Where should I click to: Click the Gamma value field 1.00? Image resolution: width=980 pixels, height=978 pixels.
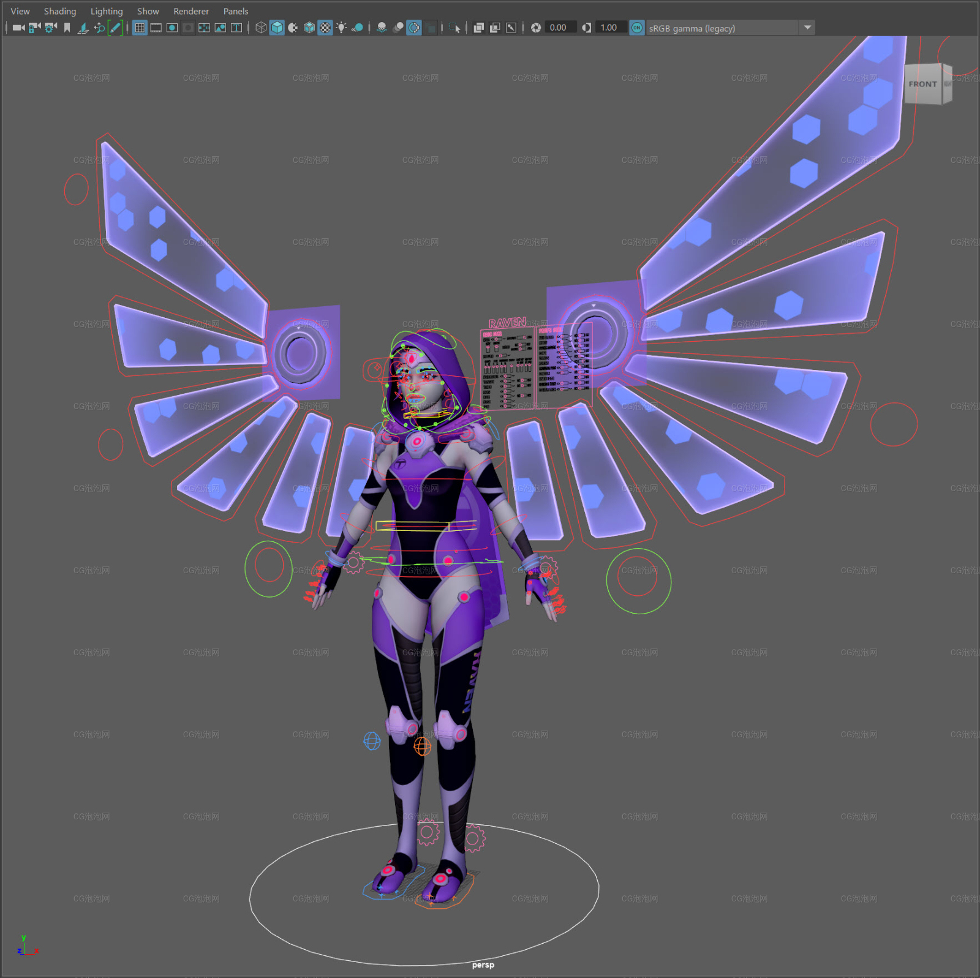click(611, 28)
